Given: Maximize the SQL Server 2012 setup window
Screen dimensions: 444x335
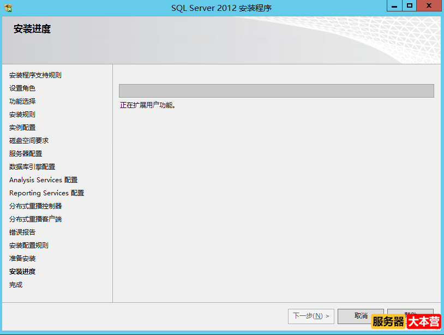Looking at the screenshot, I should [410, 5].
